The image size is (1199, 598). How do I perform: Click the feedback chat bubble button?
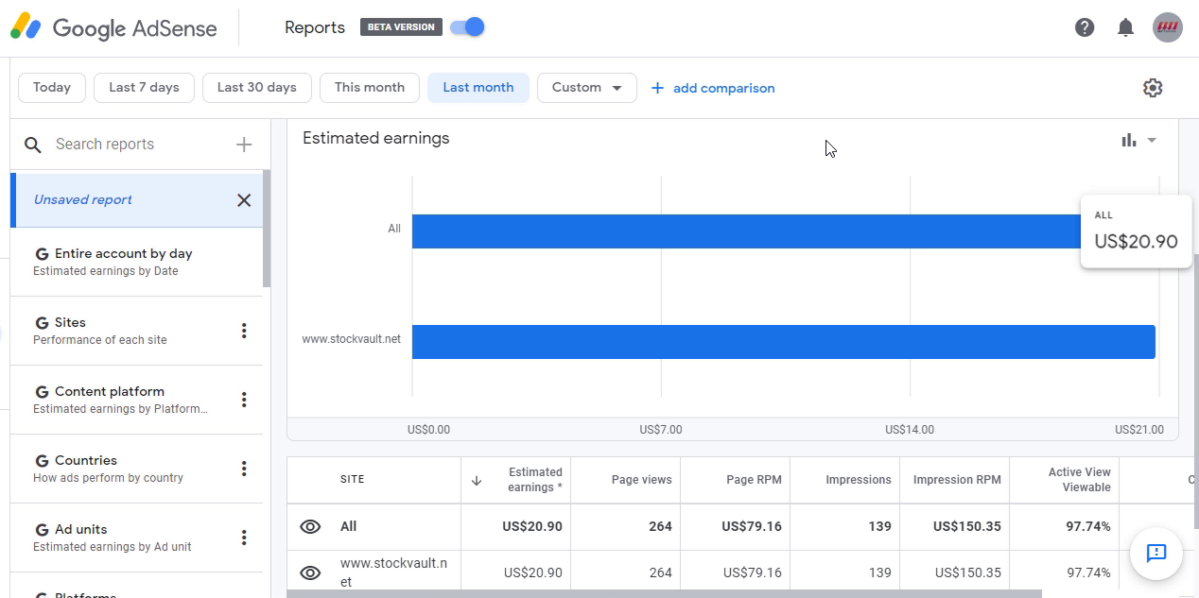[x=1156, y=553]
